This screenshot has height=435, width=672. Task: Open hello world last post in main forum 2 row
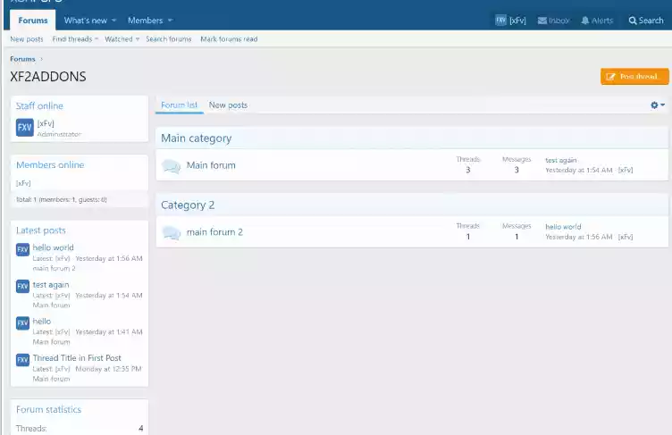pyautogui.click(x=563, y=227)
